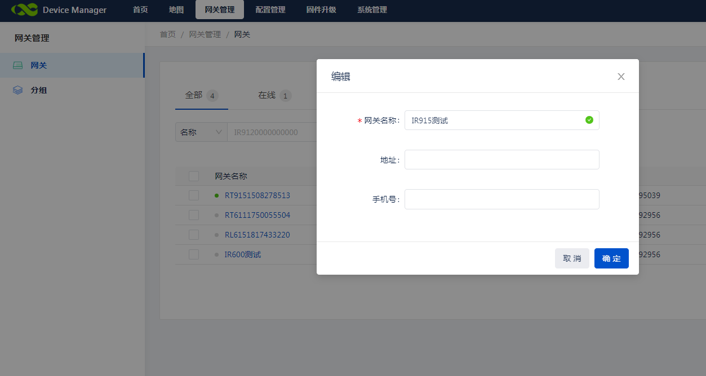Click the green online status dot beside RT9151508278513

(217, 195)
